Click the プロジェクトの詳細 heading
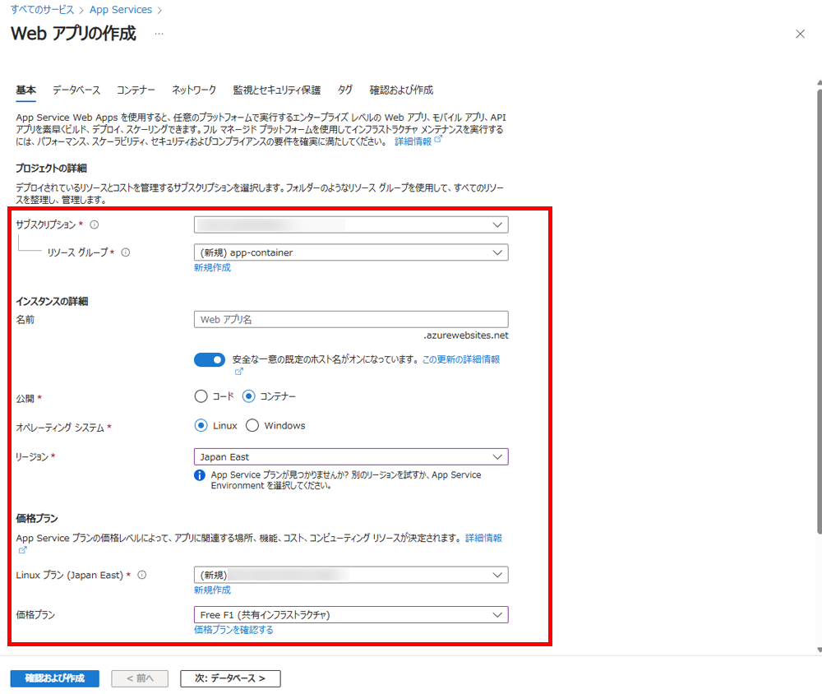822x694 pixels. click(51, 169)
